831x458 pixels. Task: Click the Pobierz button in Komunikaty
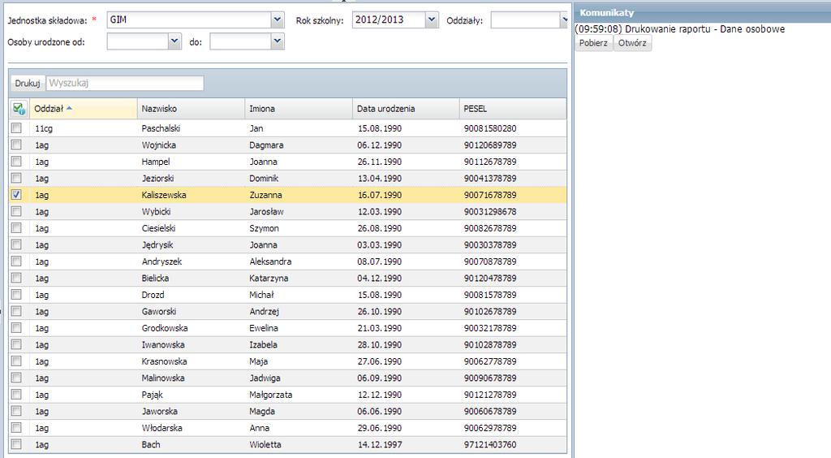[593, 43]
